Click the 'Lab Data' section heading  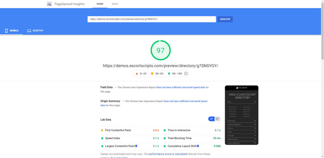106,120
